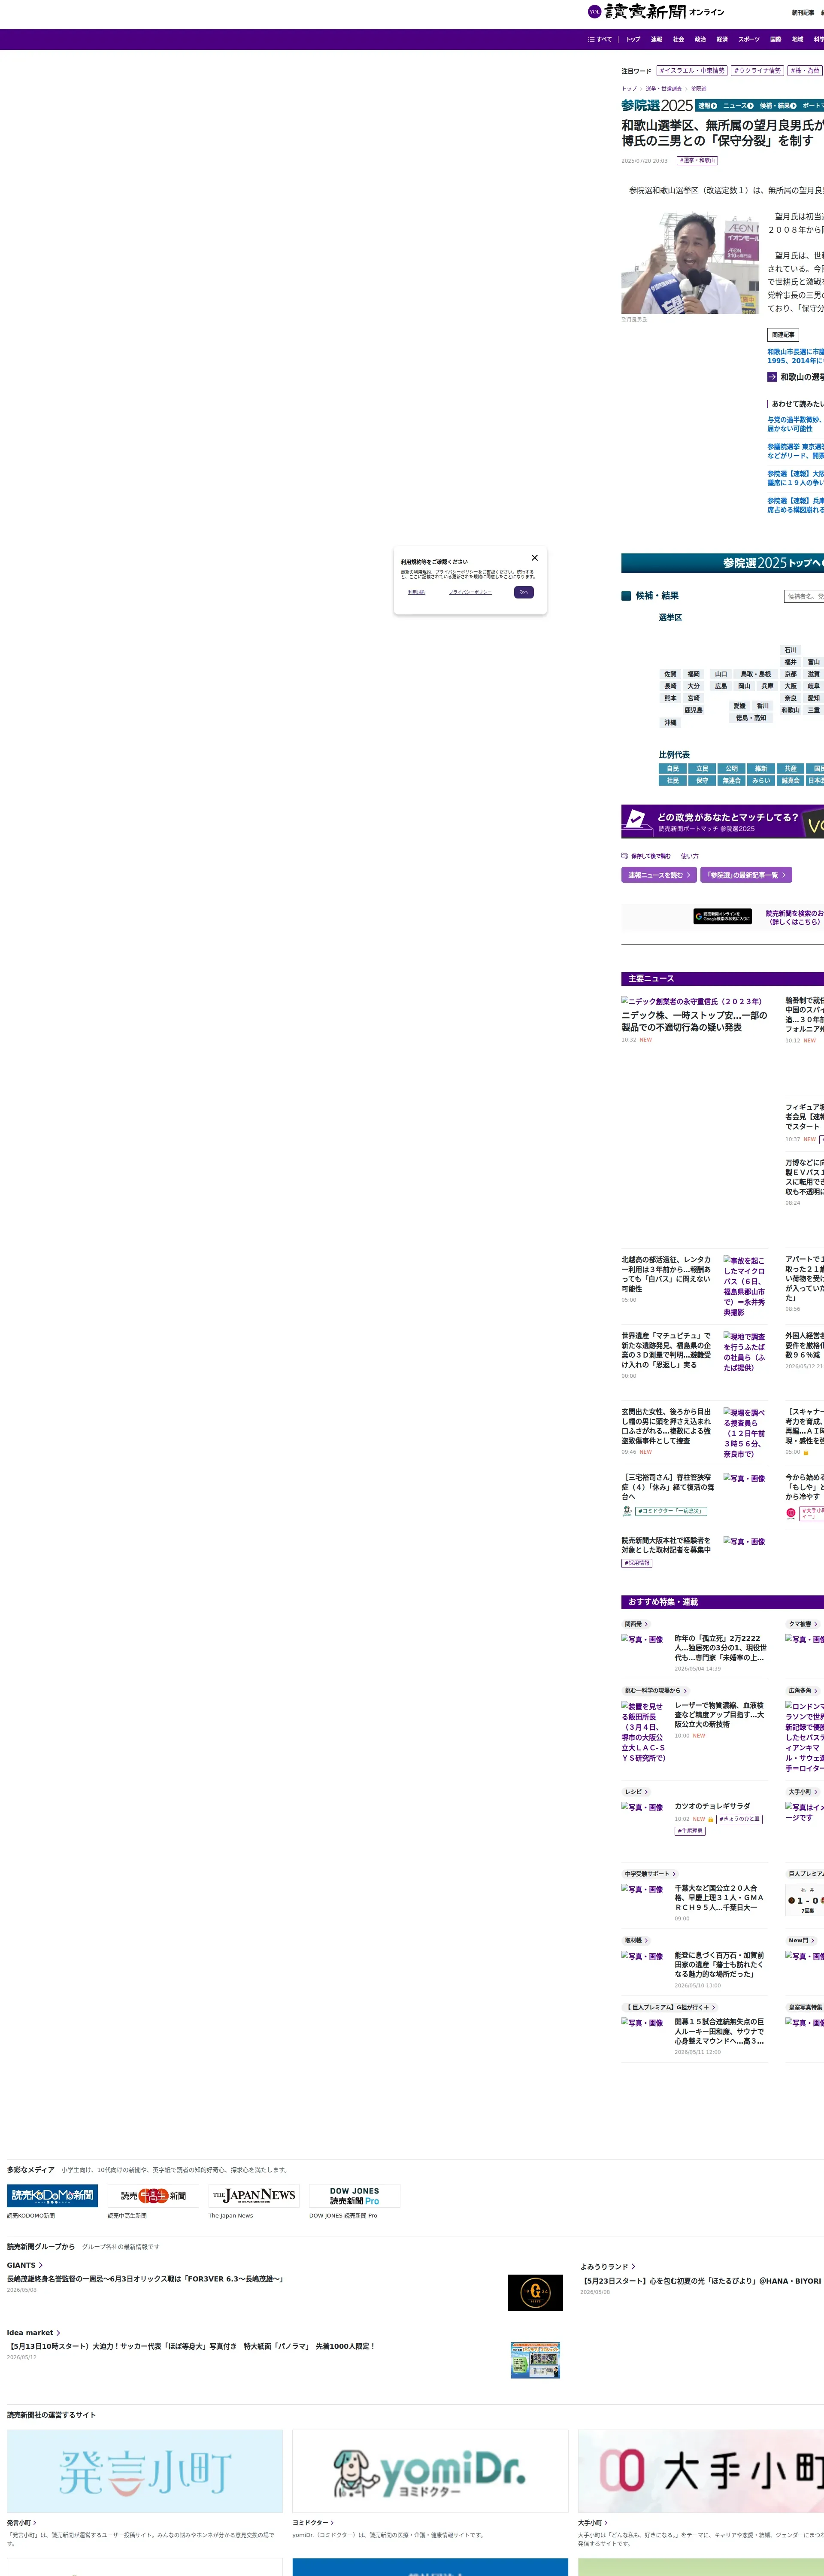Viewport: 824px width, 2576px height.
Task: Click the 維新 proportional party button
Action: [761, 769]
